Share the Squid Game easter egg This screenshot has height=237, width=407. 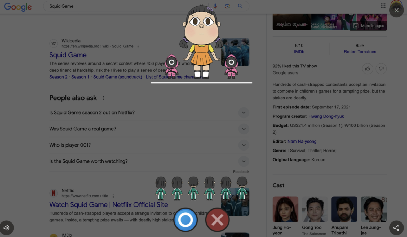point(396,228)
